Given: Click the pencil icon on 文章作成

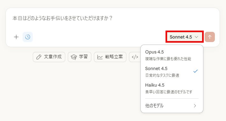Looking at the screenshot, I should pos(39,57).
